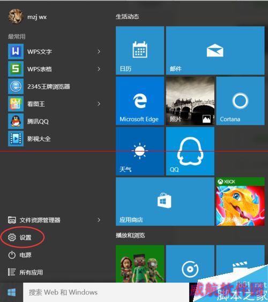This screenshot has width=268, height=302.
Task: Click the 搜索 Web 和 Windows search box
Action: pos(106,292)
